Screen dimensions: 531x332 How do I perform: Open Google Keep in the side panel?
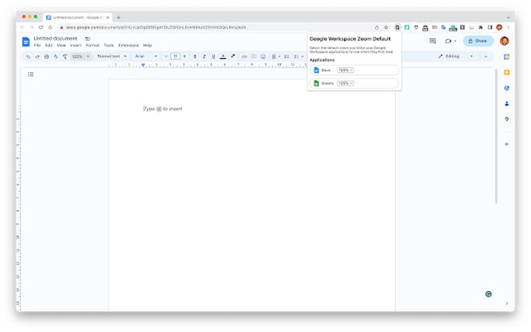507,73
